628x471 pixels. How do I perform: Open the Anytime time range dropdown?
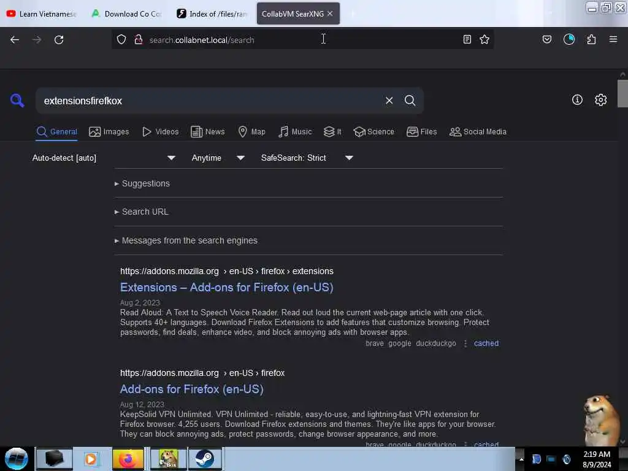pyautogui.click(x=218, y=158)
